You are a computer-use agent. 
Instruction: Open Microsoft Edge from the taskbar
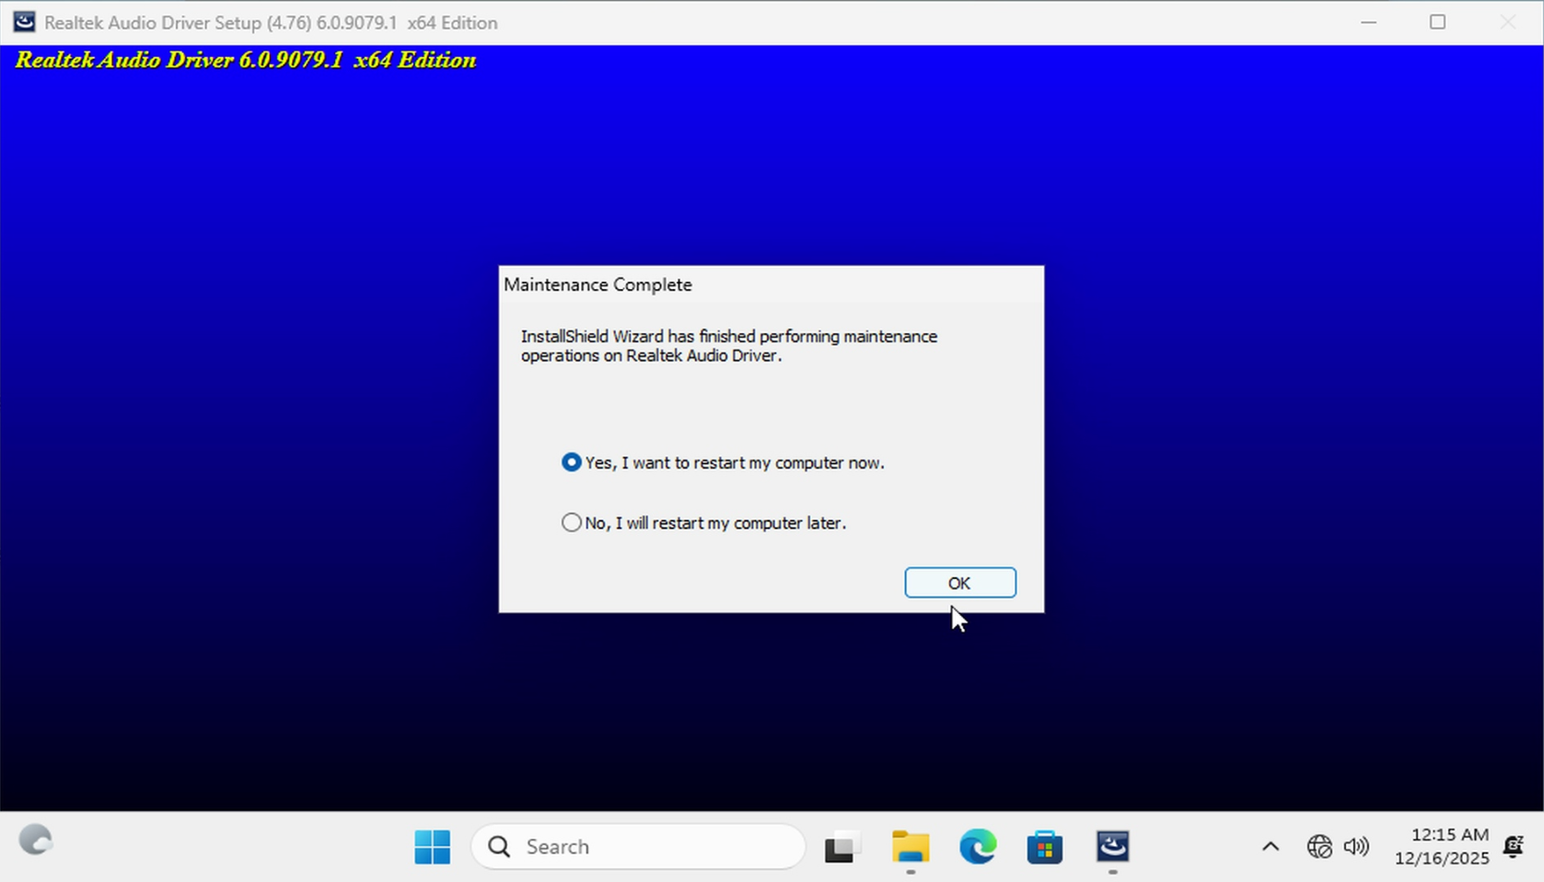pos(978,847)
